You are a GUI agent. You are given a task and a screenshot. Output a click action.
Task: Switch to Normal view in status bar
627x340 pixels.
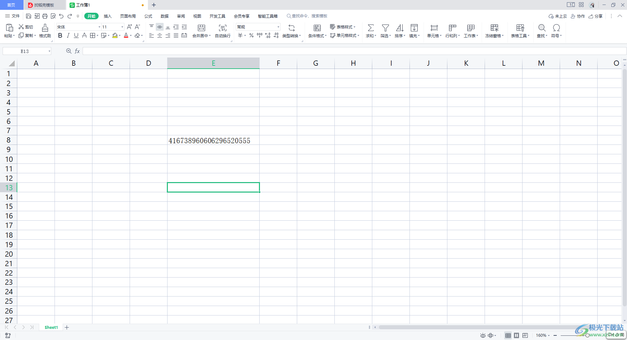point(508,335)
